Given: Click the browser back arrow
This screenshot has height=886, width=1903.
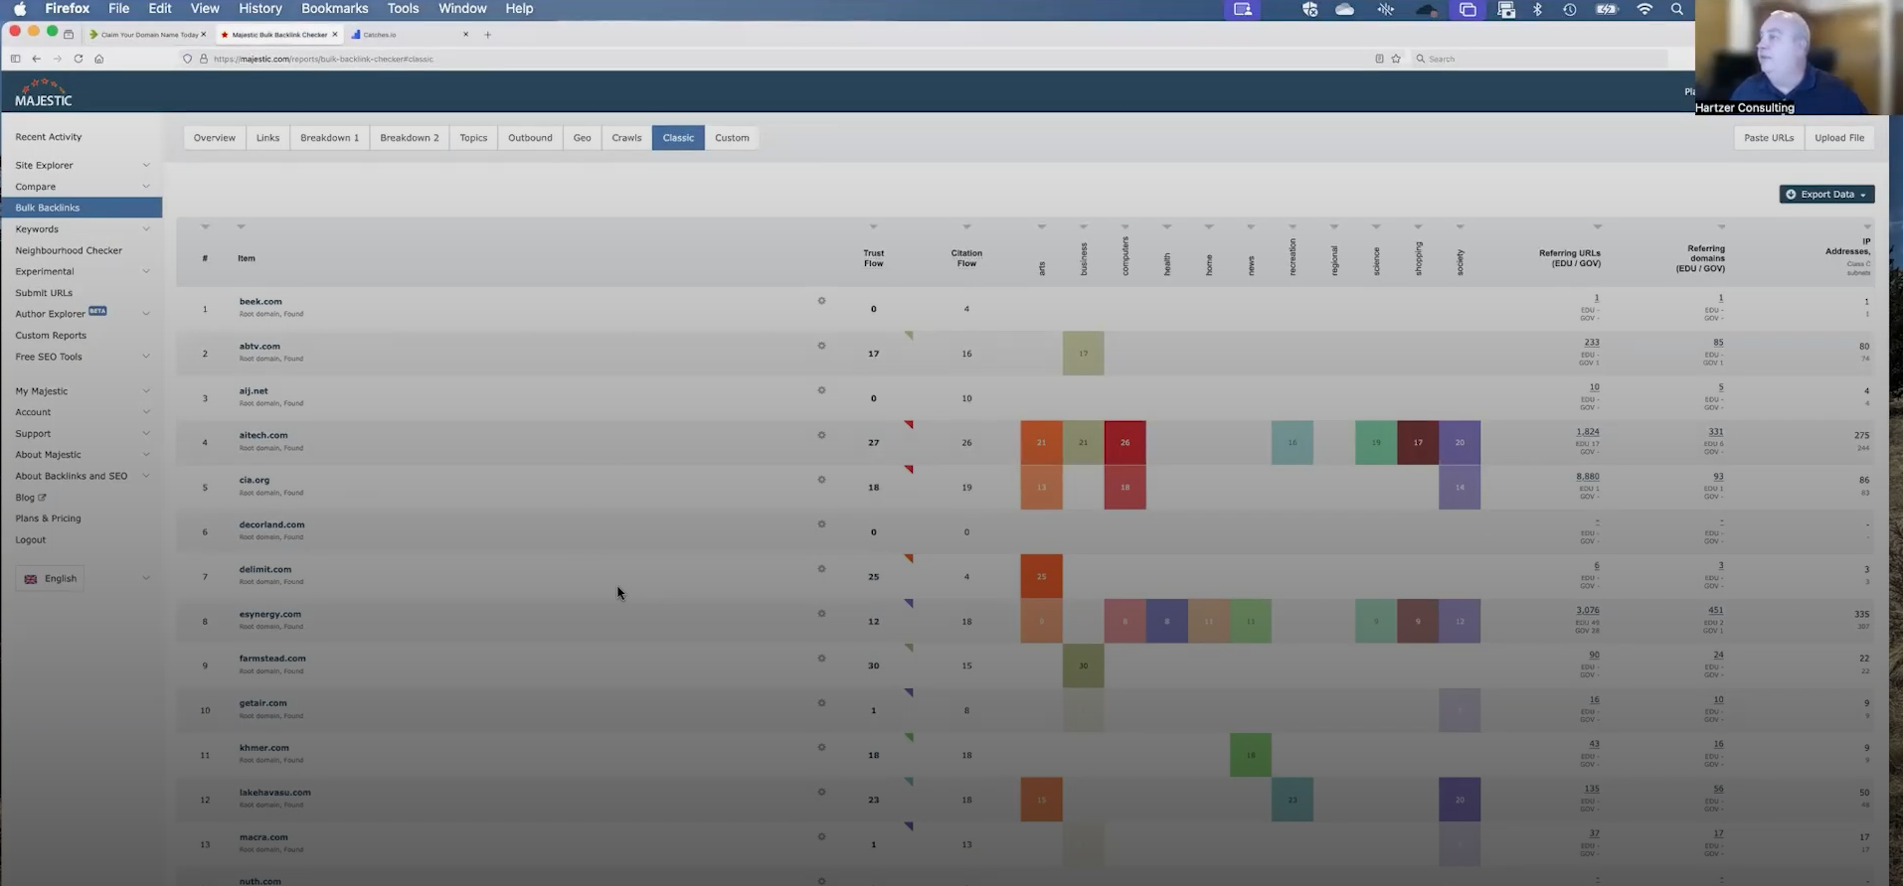Looking at the screenshot, I should point(36,59).
